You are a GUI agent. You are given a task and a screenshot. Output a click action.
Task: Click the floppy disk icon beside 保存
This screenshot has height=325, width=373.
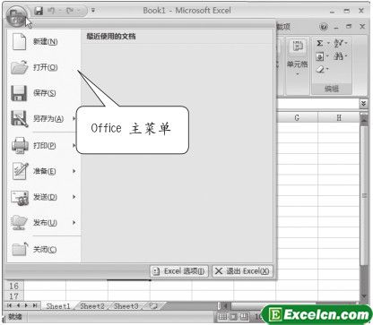(x=19, y=93)
